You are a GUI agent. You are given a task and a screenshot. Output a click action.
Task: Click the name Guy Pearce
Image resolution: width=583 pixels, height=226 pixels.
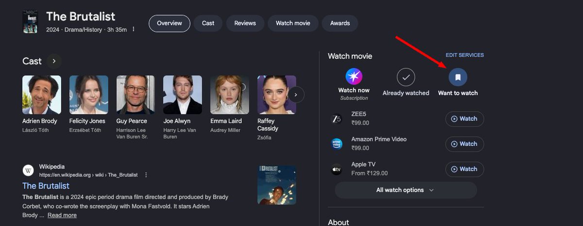tap(133, 121)
